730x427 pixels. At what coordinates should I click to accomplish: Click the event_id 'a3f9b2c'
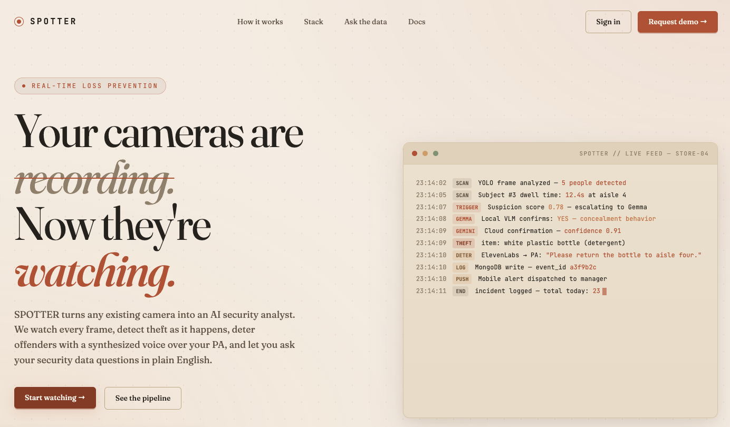tap(583, 267)
